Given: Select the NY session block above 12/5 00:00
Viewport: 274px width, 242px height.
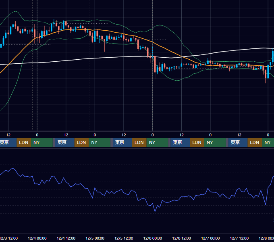Looking at the screenshot, I should click(x=100, y=142).
